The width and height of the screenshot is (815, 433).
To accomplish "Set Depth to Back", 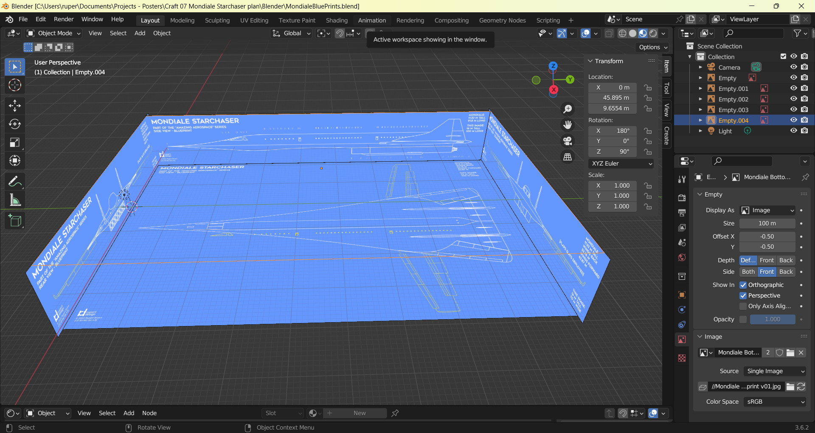I will coord(786,260).
